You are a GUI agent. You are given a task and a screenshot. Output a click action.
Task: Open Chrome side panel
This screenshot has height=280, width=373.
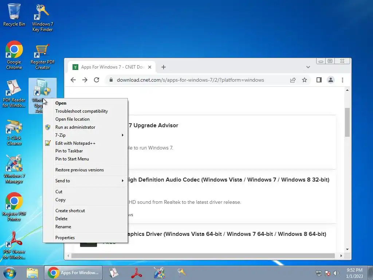[x=319, y=80]
